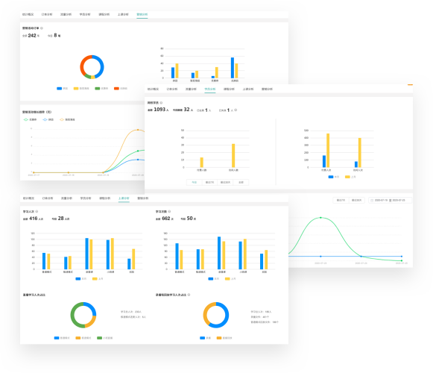
Task: Toggle orange legend item under marketing donut
Action: (x=121, y=89)
